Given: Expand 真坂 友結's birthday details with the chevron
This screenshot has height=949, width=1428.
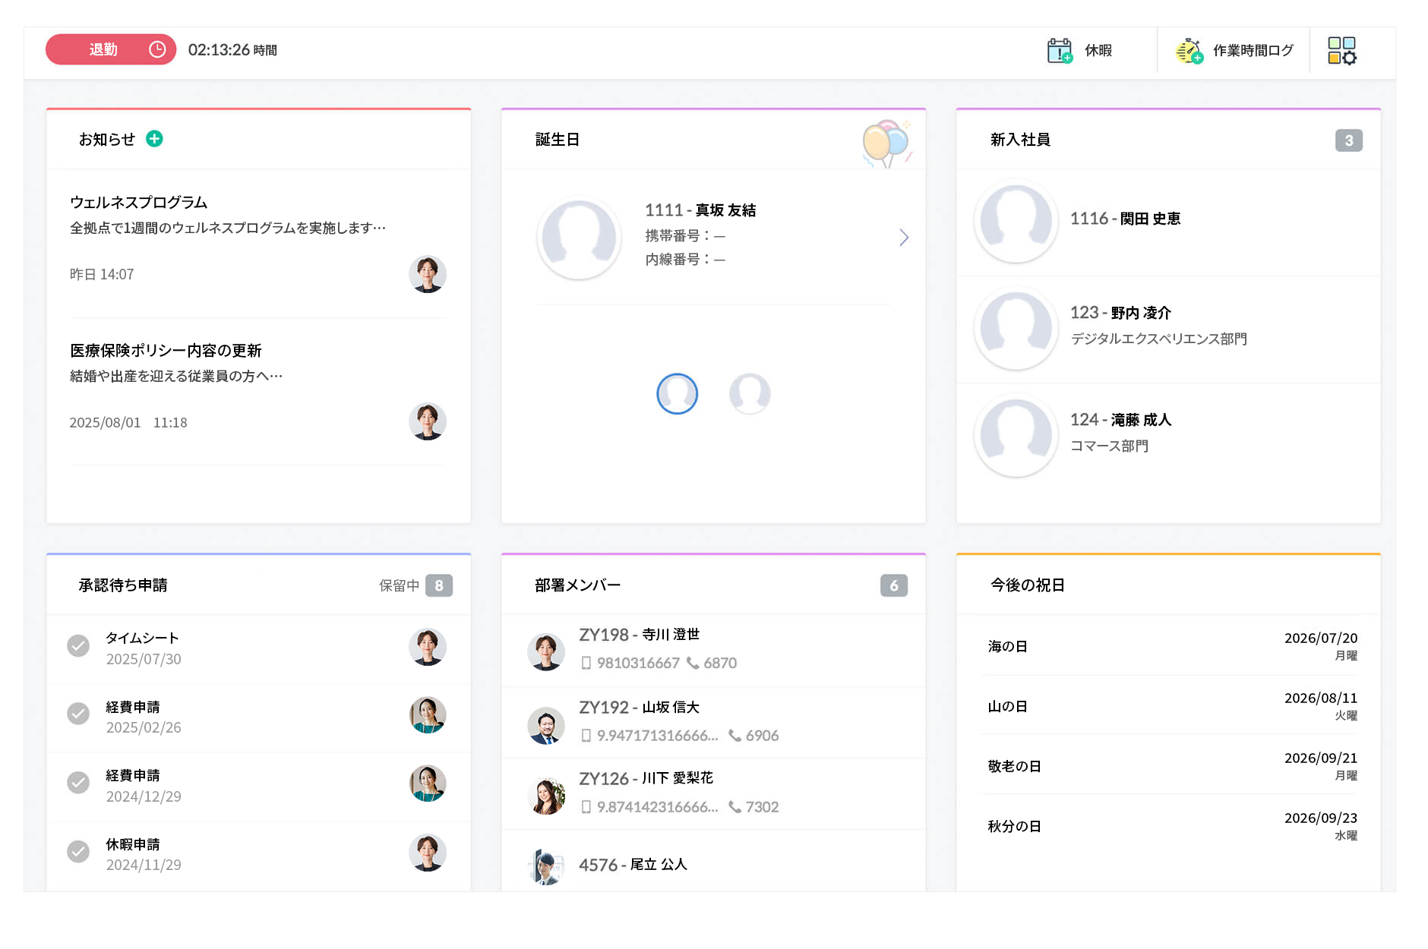Looking at the screenshot, I should 904,238.
